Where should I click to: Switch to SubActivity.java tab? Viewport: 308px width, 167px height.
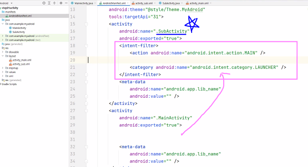click(x=171, y=3)
